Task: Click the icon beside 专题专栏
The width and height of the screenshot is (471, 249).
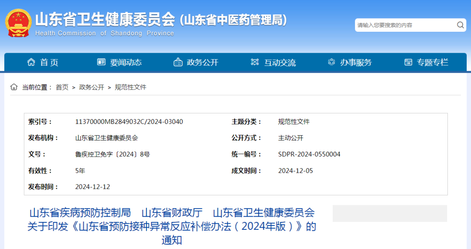Action: pyautogui.click(x=408, y=62)
